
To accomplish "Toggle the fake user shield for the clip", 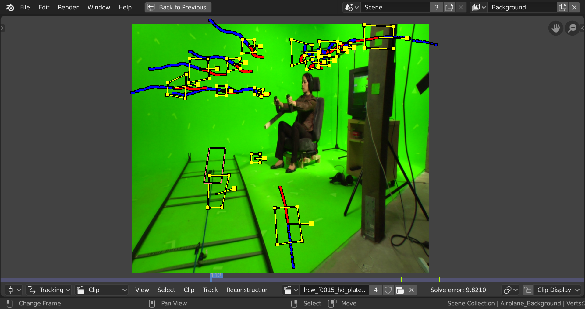I will (388, 290).
